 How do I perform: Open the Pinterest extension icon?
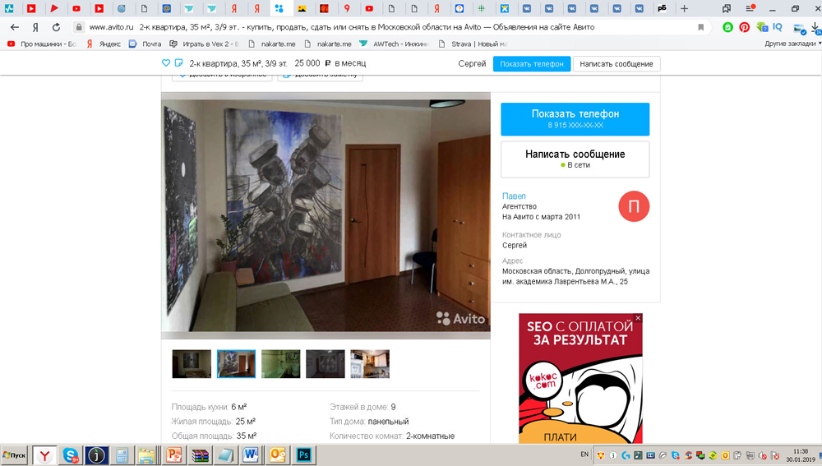[745, 27]
